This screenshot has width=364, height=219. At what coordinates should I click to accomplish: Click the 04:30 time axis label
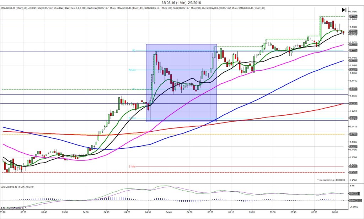(148, 212)
